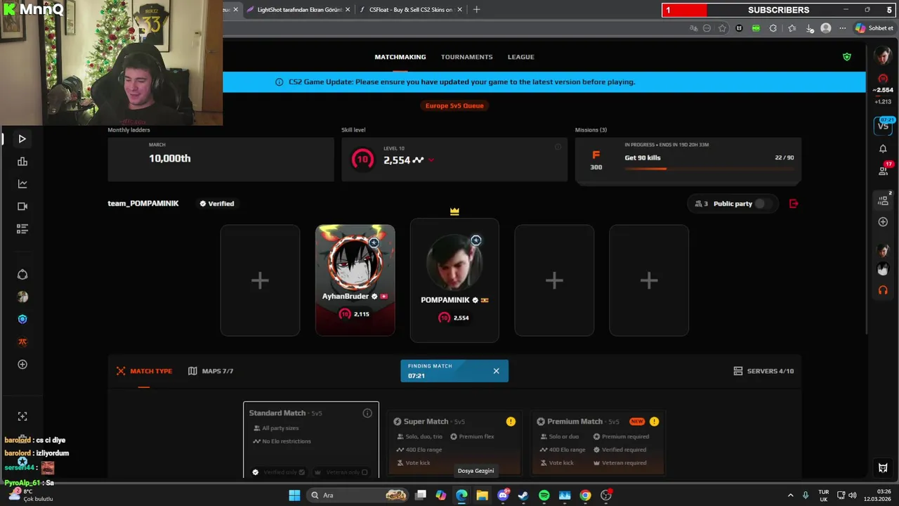Switch to the LEAGUE tab
Screen dimensions: 899x506
click(x=521, y=57)
